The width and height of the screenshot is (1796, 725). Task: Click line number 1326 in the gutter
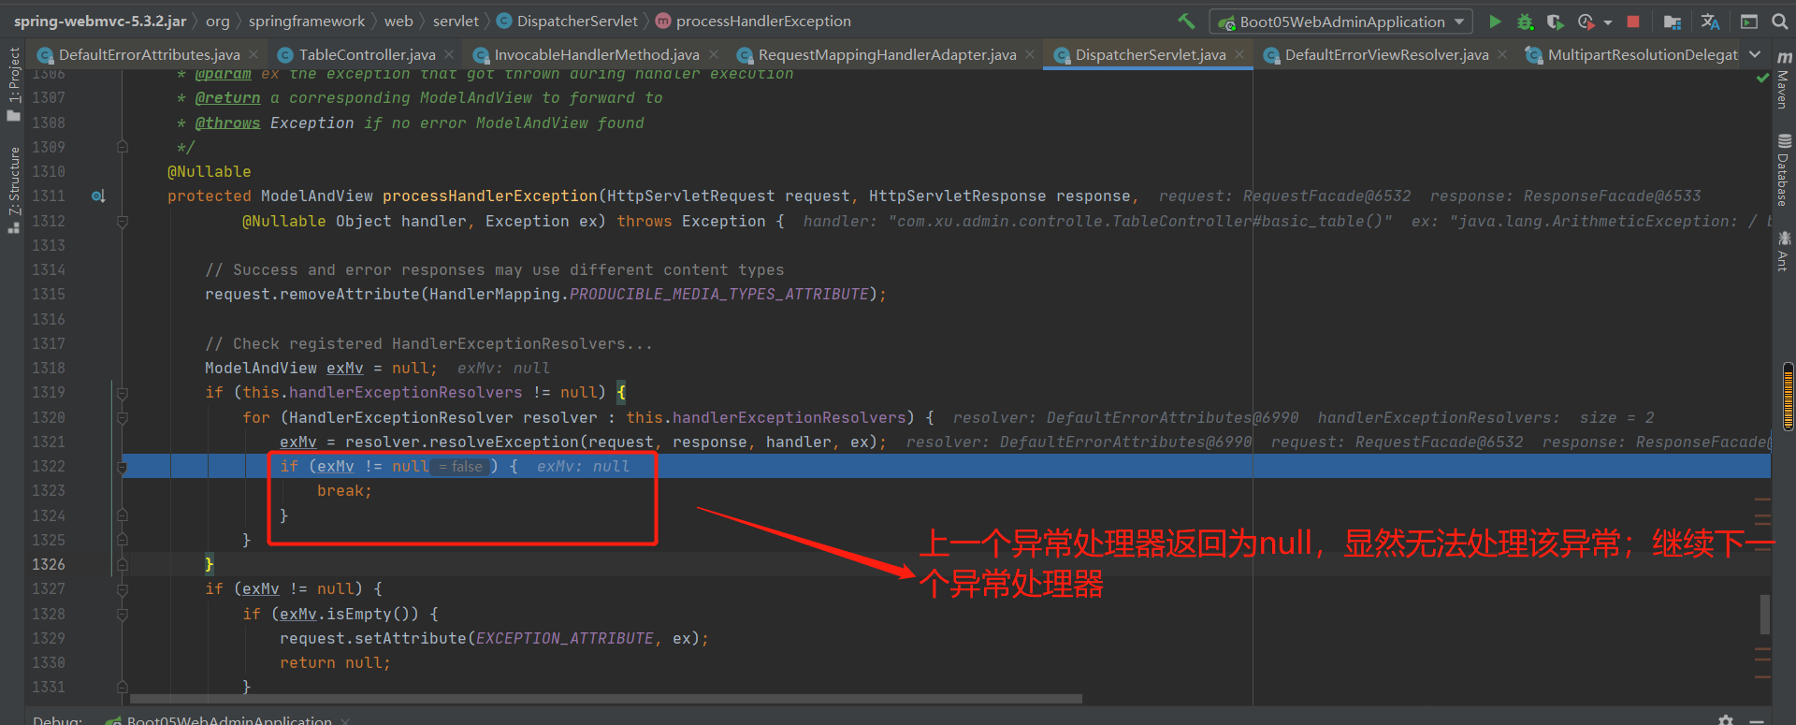[x=49, y=565]
